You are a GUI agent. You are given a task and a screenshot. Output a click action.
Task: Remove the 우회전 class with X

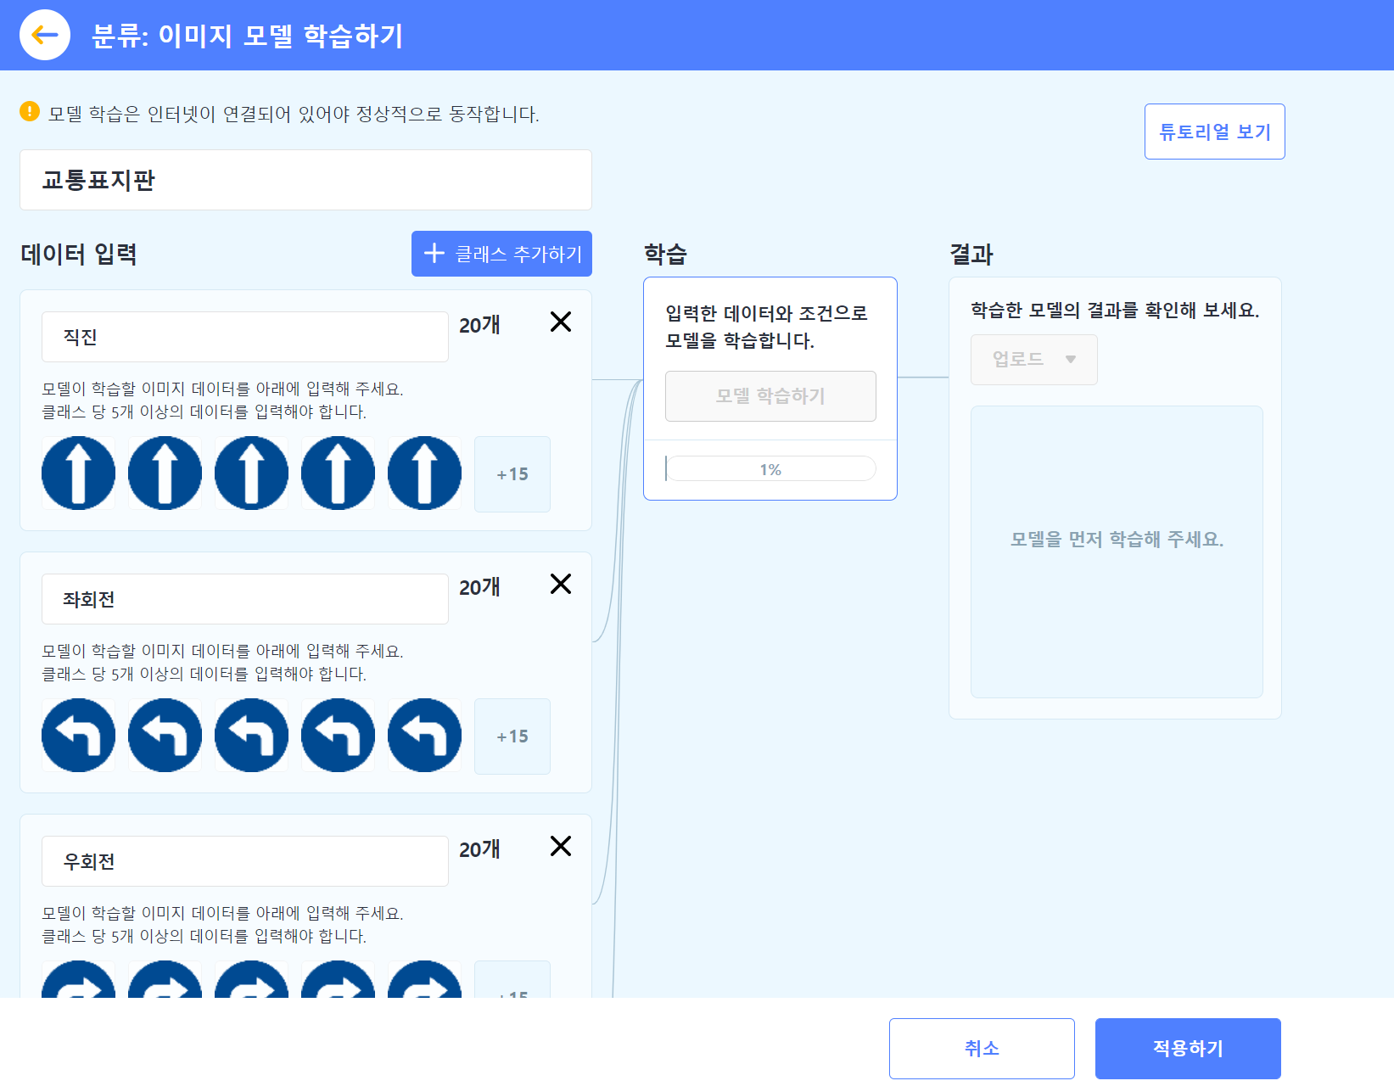[561, 846]
